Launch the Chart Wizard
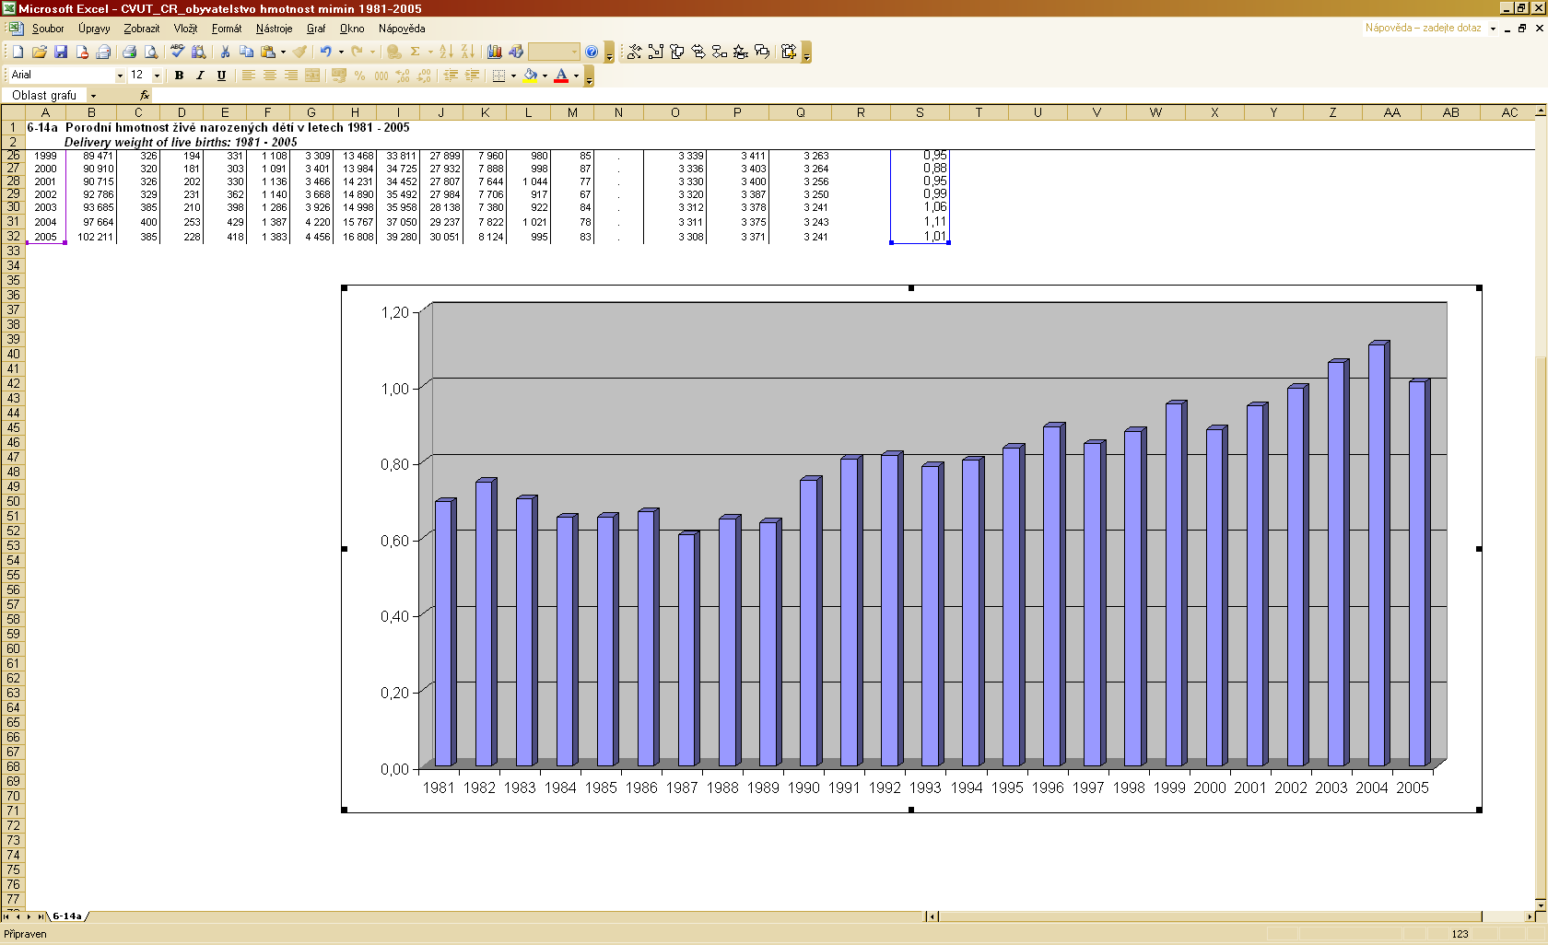Image resolution: width=1548 pixels, height=945 pixels. tap(494, 52)
